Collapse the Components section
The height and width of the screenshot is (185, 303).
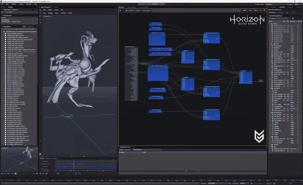pos(2,15)
